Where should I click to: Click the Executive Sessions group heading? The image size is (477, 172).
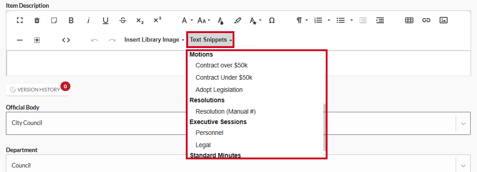coord(218,122)
